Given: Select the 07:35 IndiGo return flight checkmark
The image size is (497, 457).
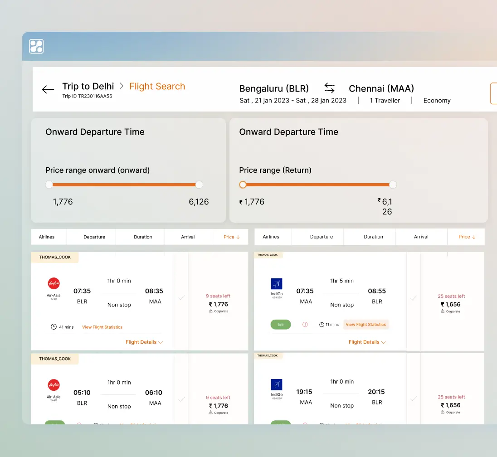Looking at the screenshot, I should 413,298.
